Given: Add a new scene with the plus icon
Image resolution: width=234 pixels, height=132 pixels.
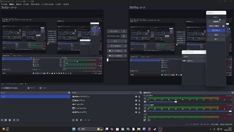Looking at the screenshot, I should (2, 120).
